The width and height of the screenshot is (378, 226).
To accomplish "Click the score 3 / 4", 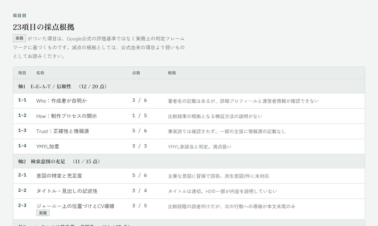I will [140, 190].
